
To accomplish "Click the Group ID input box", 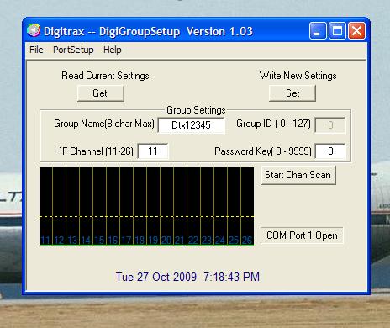I will [x=330, y=124].
